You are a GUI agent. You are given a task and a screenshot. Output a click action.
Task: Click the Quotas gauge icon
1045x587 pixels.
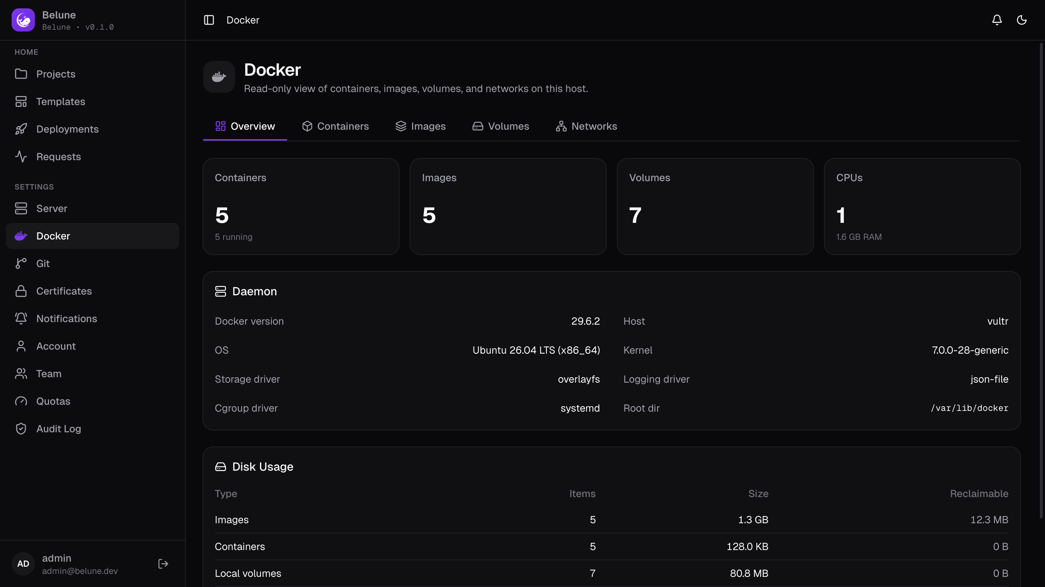click(x=21, y=401)
